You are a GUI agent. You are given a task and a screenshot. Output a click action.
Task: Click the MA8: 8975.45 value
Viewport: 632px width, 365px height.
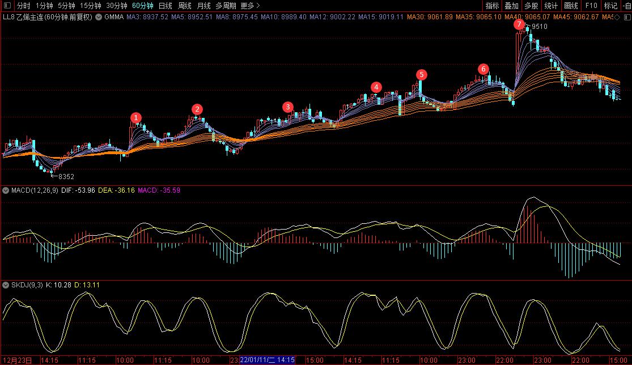tap(236, 17)
